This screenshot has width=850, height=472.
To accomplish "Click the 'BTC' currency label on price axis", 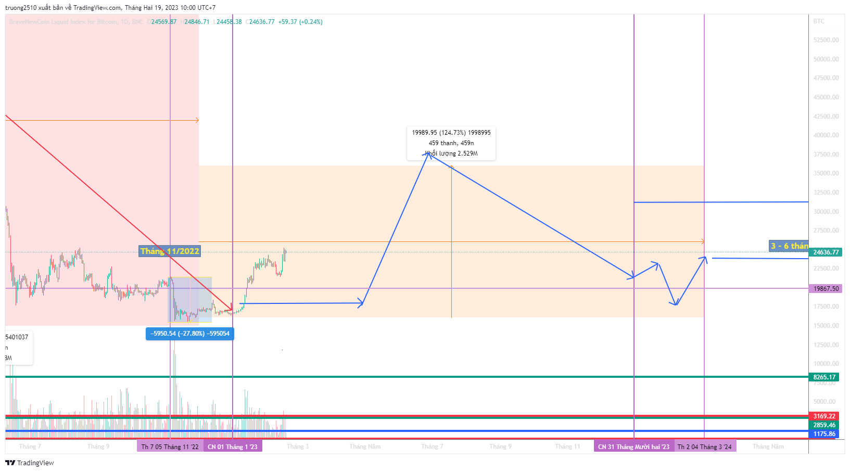I will (819, 21).
